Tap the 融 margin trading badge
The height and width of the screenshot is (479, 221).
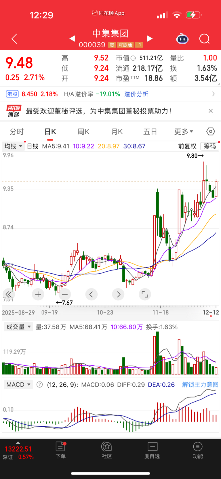click(112, 45)
